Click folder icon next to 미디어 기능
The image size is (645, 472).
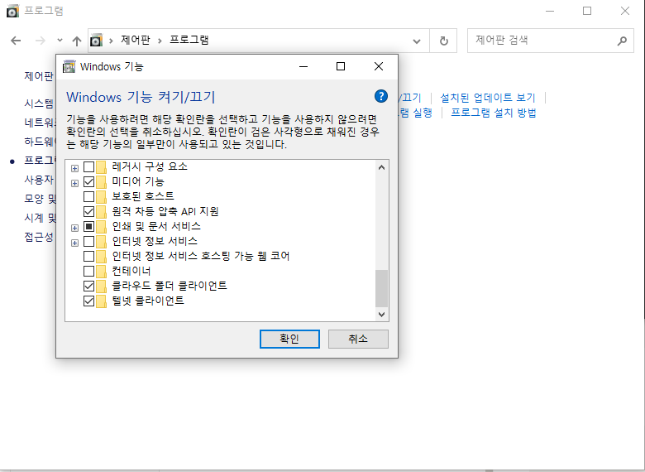pyautogui.click(x=101, y=181)
